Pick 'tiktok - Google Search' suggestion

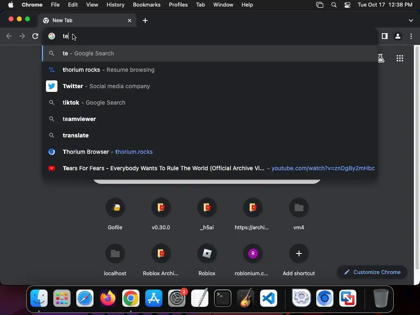[x=210, y=102]
